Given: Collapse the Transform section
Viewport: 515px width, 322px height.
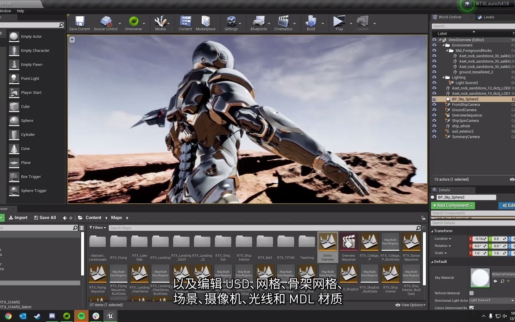Looking at the screenshot, I should click(x=432, y=231).
